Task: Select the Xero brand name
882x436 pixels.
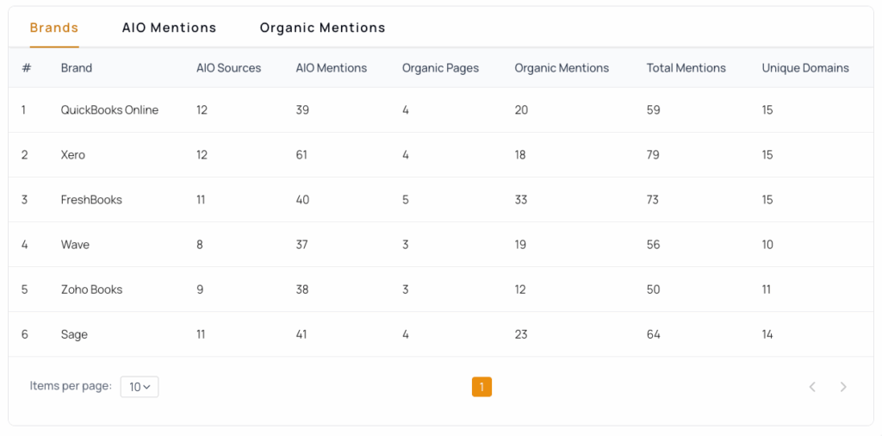Action: (73, 155)
